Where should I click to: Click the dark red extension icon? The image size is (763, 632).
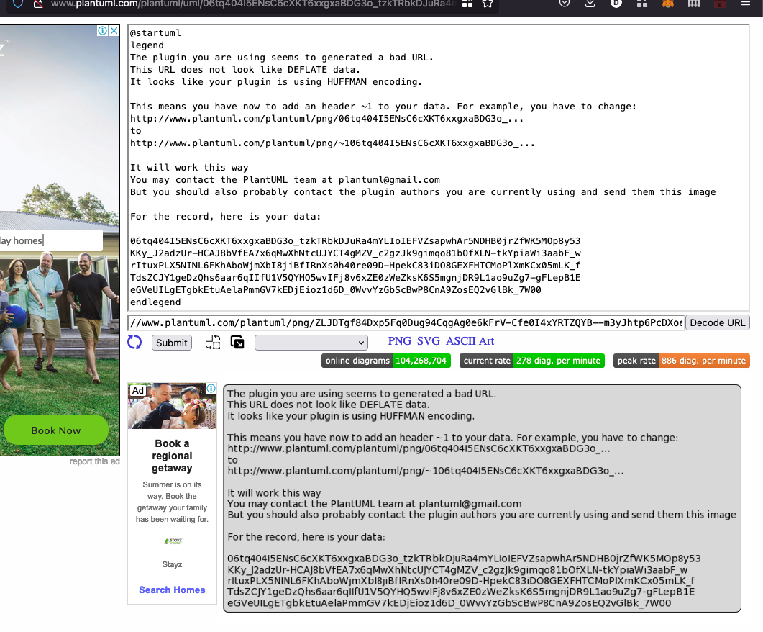pyautogui.click(x=720, y=4)
